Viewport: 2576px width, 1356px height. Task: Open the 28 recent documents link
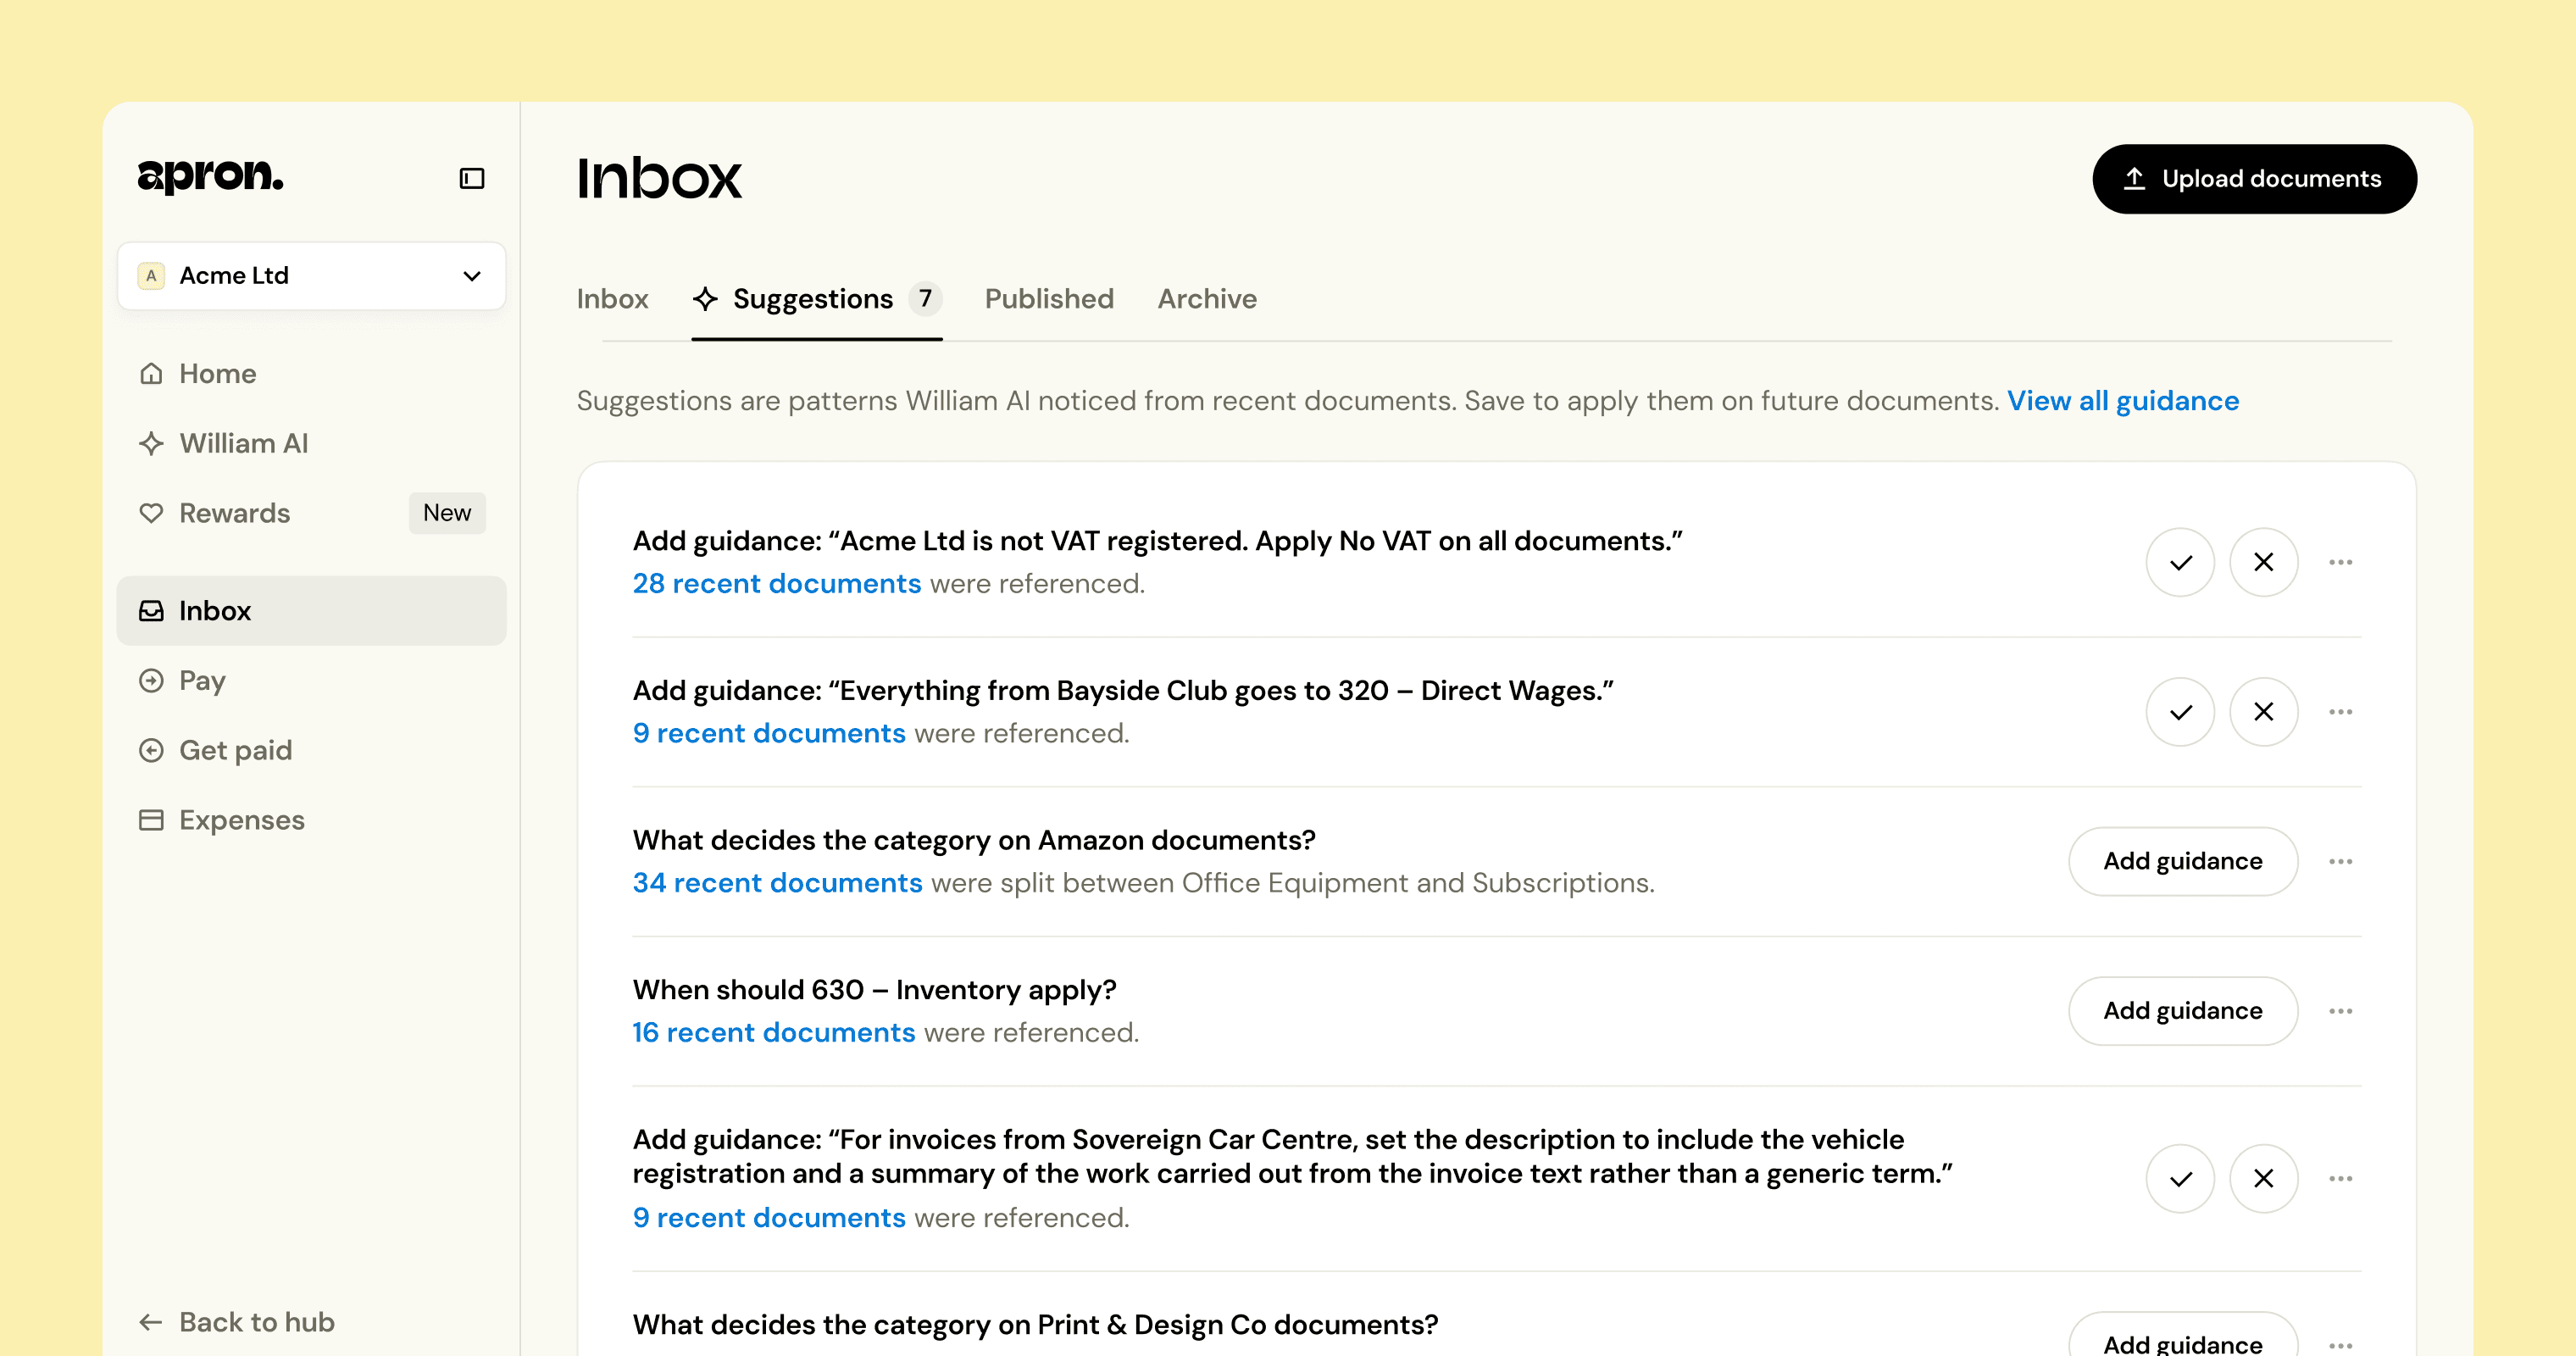pos(777,584)
